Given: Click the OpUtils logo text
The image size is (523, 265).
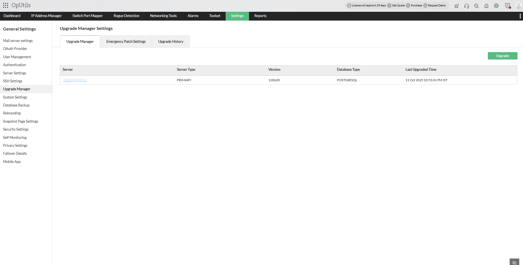Looking at the screenshot, I should pos(21,5).
